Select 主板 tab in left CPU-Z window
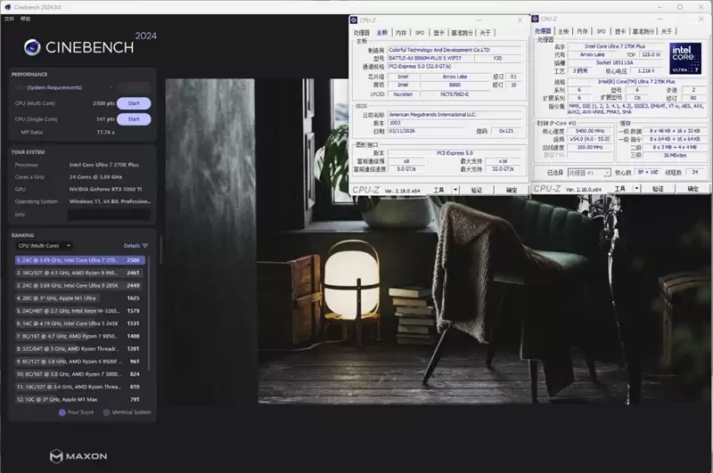Screen dimensions: 713x473 point(382,33)
